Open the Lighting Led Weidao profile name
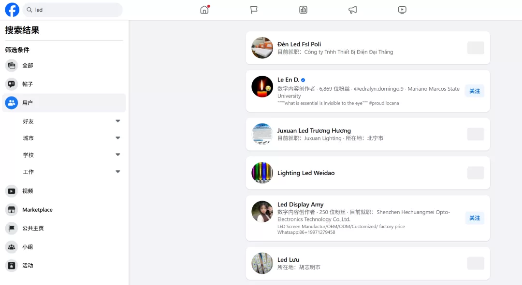The width and height of the screenshot is (522, 285). pos(306,173)
